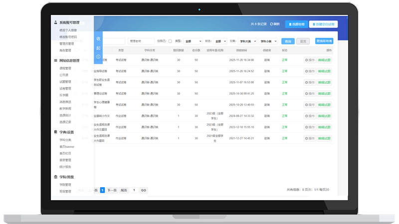
Task: Open 操作 gear for the 2025-11-07 16:53:00 row
Action: [x=310, y=82]
